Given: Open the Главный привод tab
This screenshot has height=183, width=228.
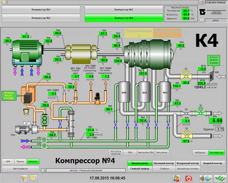Looking at the screenshot, I should click(139, 169).
